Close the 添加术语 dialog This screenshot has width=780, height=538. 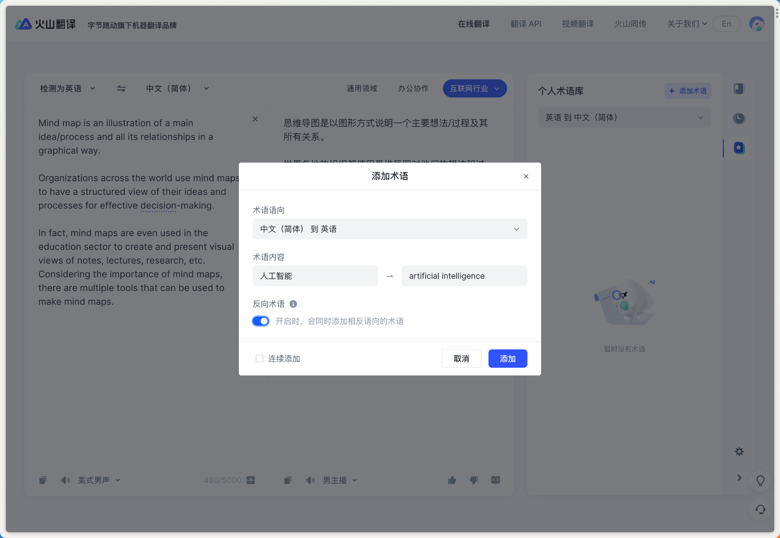click(526, 176)
